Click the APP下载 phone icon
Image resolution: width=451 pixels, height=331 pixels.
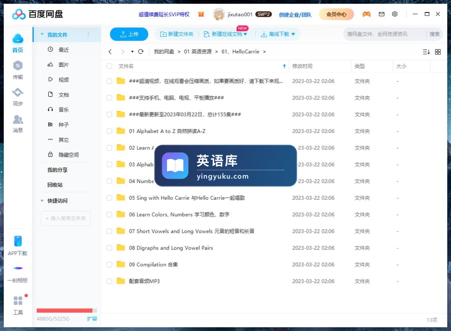pyautogui.click(x=18, y=241)
